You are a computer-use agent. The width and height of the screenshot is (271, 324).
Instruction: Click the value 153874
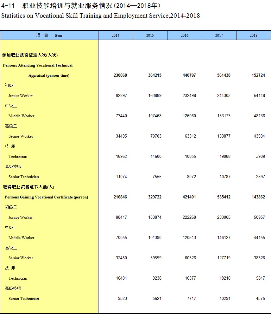155,217
